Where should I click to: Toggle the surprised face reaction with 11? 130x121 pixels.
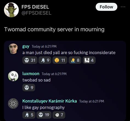click(60, 60)
